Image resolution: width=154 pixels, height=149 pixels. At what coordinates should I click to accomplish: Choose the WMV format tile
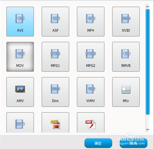(90, 92)
